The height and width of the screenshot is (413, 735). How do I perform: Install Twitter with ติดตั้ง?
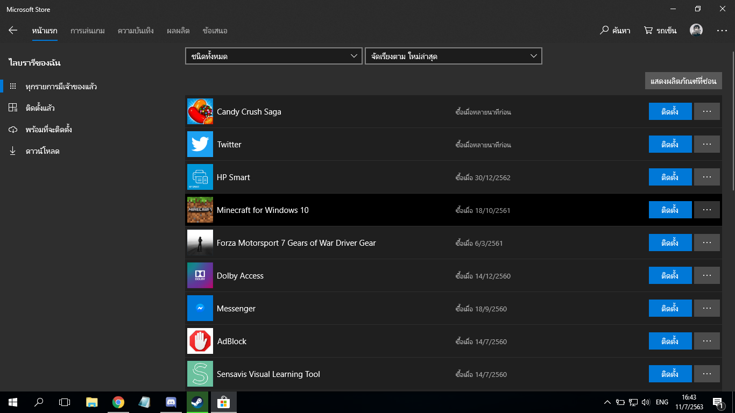tap(670, 144)
